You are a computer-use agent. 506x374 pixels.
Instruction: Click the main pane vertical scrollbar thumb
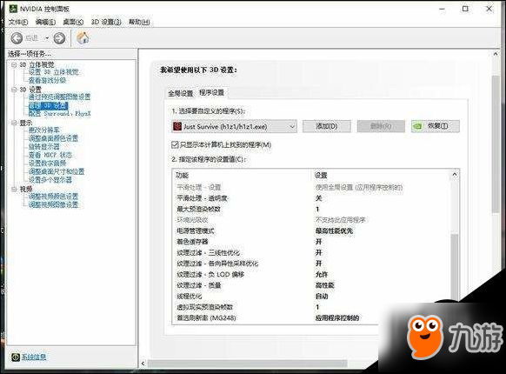[496, 144]
